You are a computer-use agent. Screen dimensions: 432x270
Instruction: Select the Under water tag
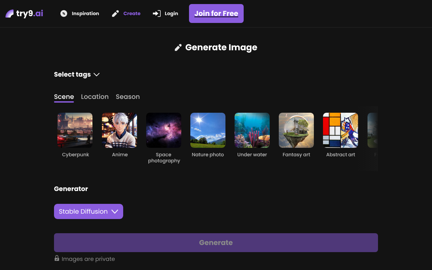(252, 130)
